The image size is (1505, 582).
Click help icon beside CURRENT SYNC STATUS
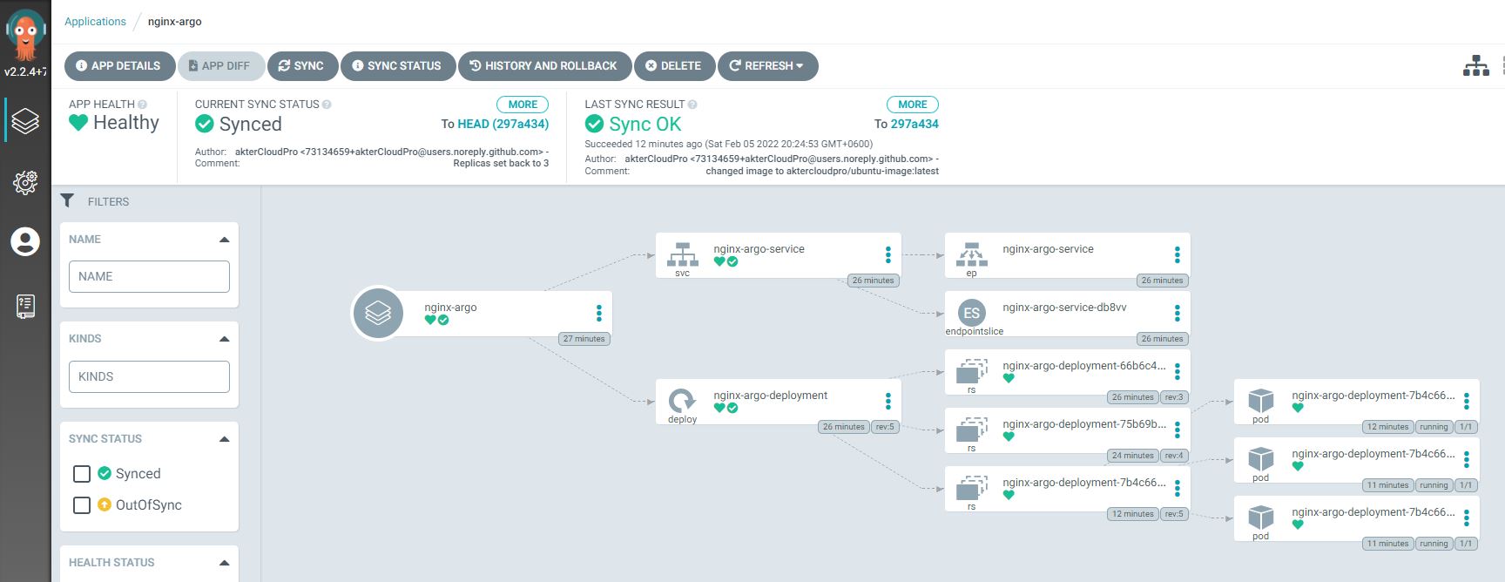(x=327, y=105)
